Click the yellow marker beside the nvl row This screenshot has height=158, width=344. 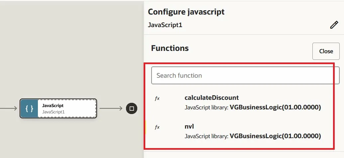coord(146,127)
